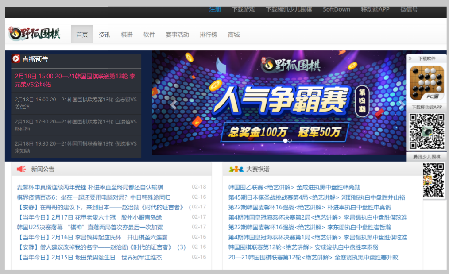Click the 野狐围棋 site logo
The width and height of the screenshot is (449, 274).
coord(35,34)
